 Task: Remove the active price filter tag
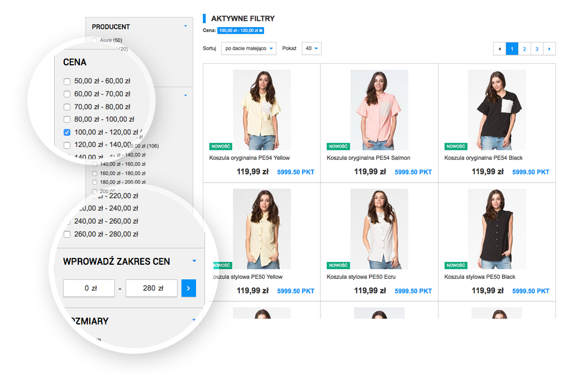[261, 30]
